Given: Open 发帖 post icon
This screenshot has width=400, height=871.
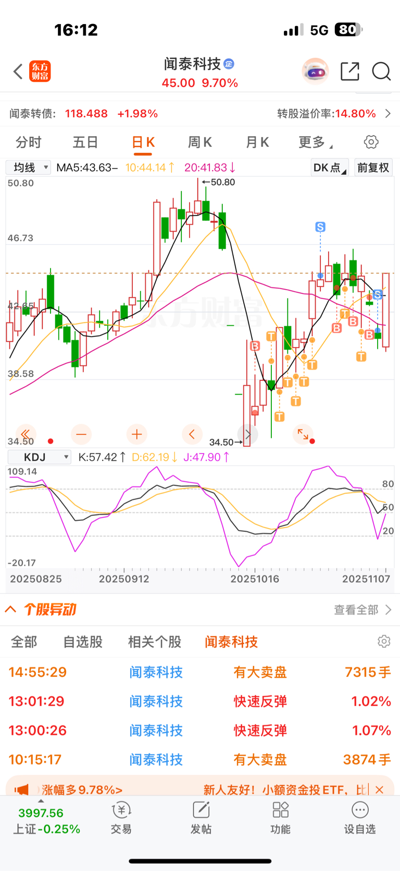Looking at the screenshot, I should (x=201, y=818).
